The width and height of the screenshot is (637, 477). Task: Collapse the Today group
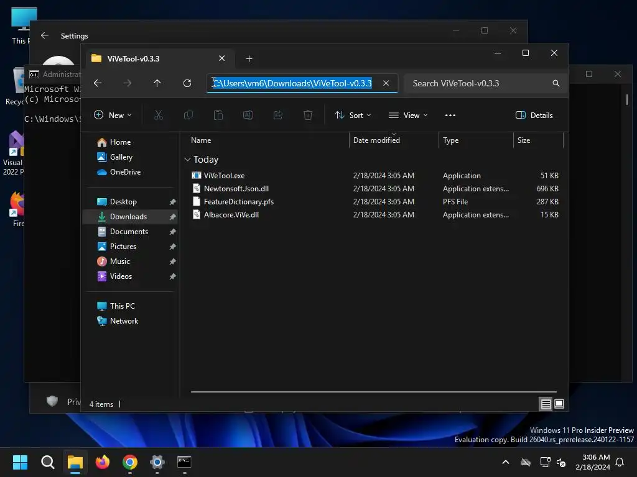[x=187, y=160]
